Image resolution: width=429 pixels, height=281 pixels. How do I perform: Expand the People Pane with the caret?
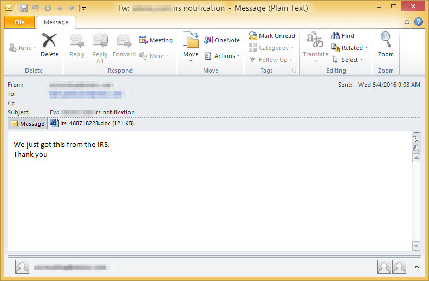(x=417, y=267)
